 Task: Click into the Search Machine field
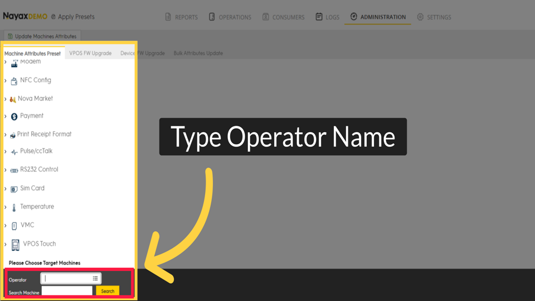tap(67, 291)
